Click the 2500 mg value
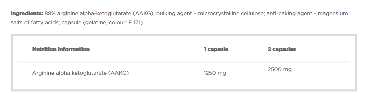The width and height of the screenshot is (370, 112). (280, 69)
